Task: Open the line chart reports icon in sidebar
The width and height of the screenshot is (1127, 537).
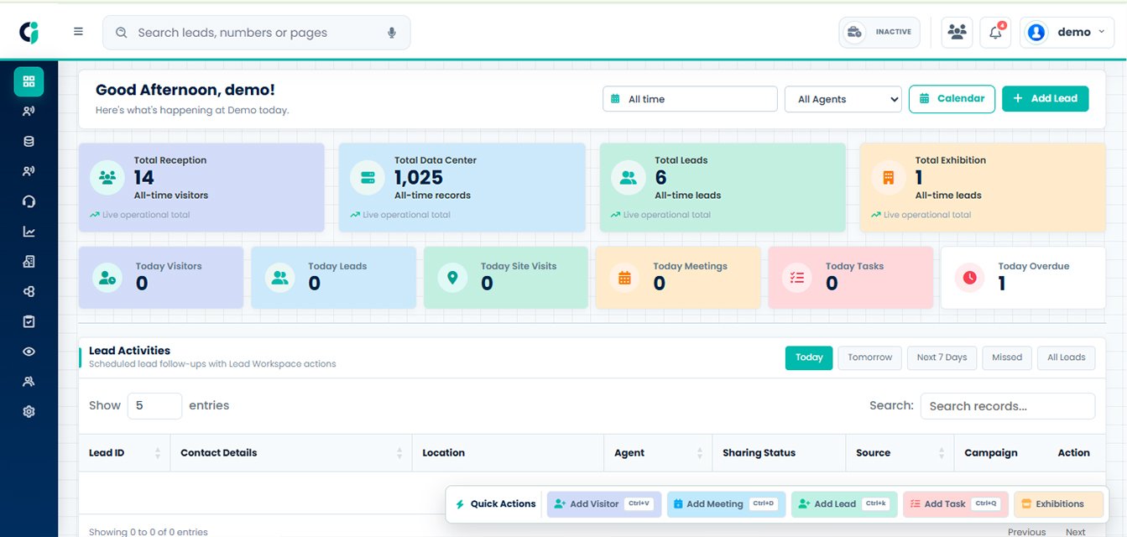Action: 29,232
